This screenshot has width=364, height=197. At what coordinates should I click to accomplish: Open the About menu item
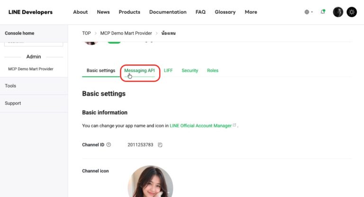tap(80, 12)
